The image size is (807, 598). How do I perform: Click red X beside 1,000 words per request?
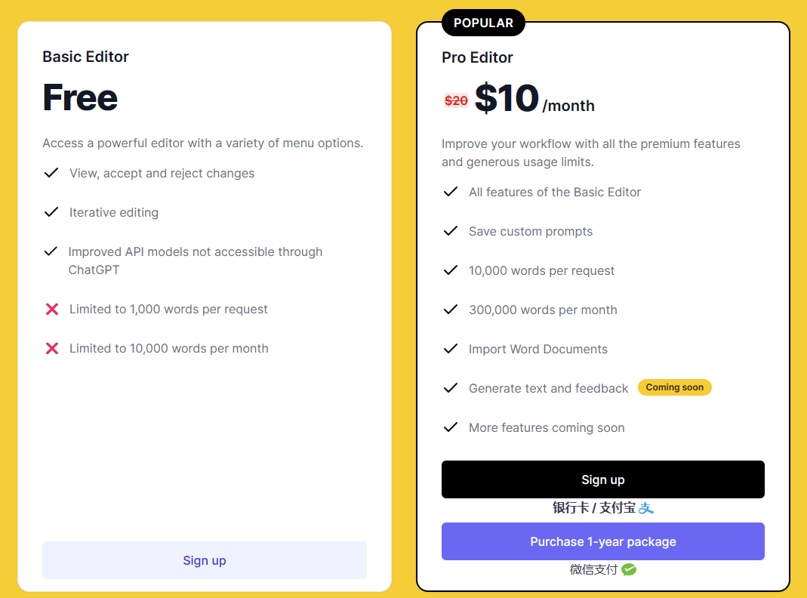coord(52,310)
